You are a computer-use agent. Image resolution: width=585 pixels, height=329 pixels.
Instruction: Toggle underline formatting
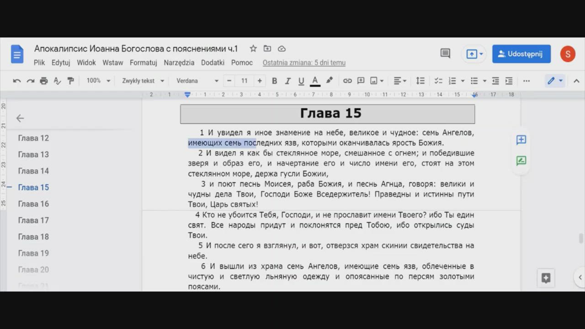tap(301, 81)
